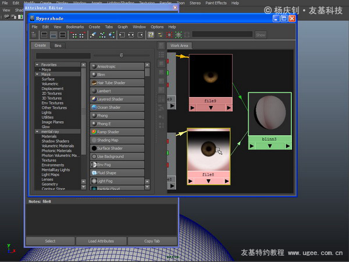Select 2D Textures in the tree
349x262 pixels.
(x=52, y=93)
